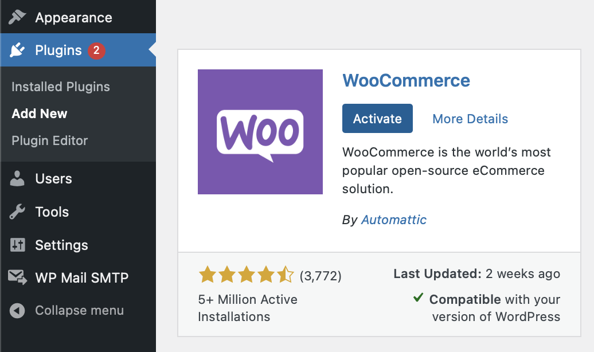Click the half-filled fifth rating star
The image size is (594, 352).
284,275
